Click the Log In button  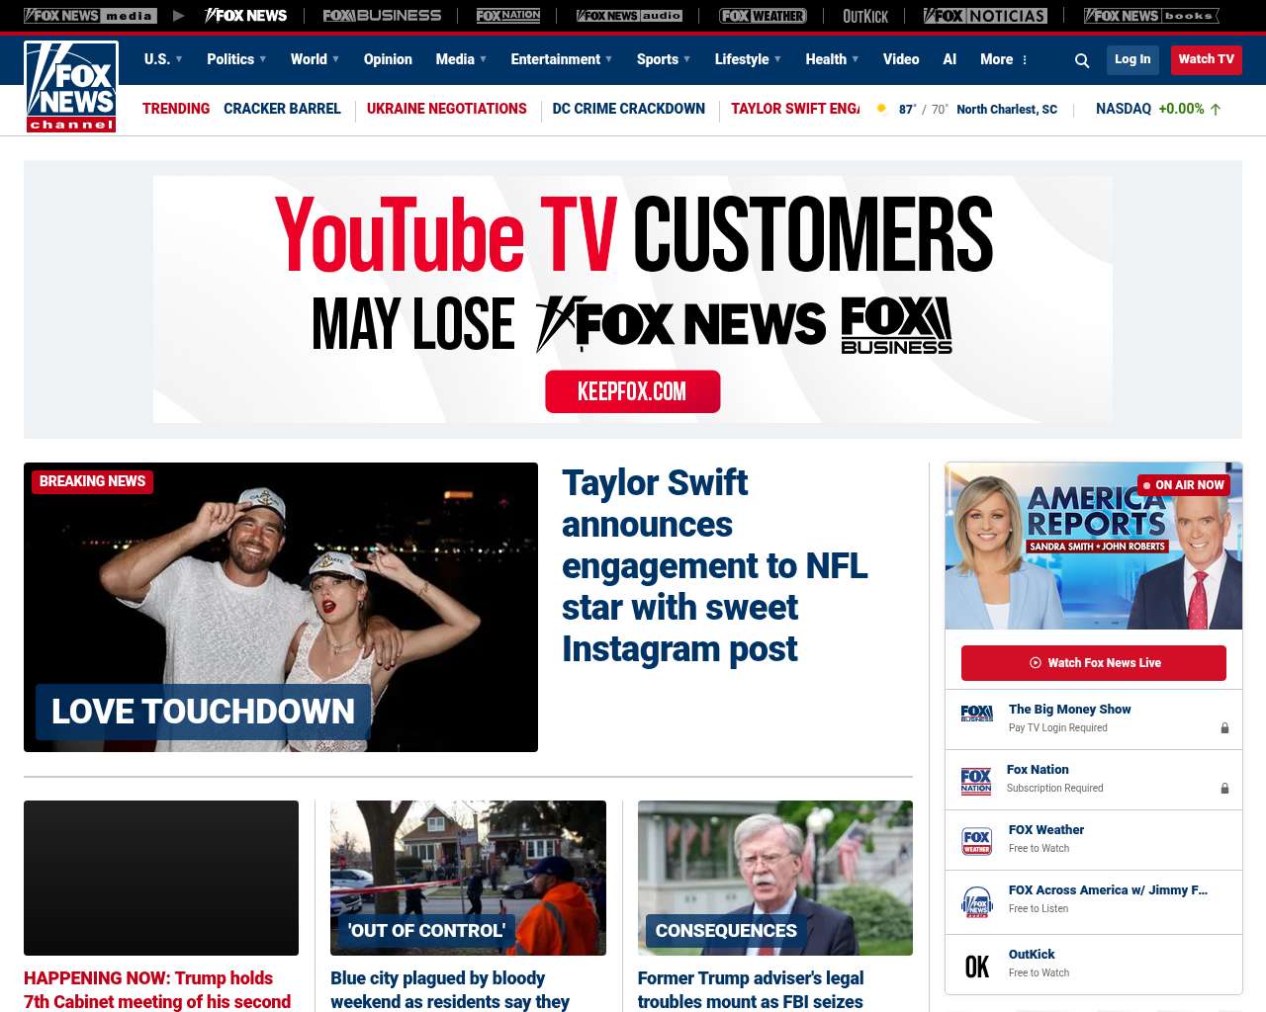[x=1132, y=59]
